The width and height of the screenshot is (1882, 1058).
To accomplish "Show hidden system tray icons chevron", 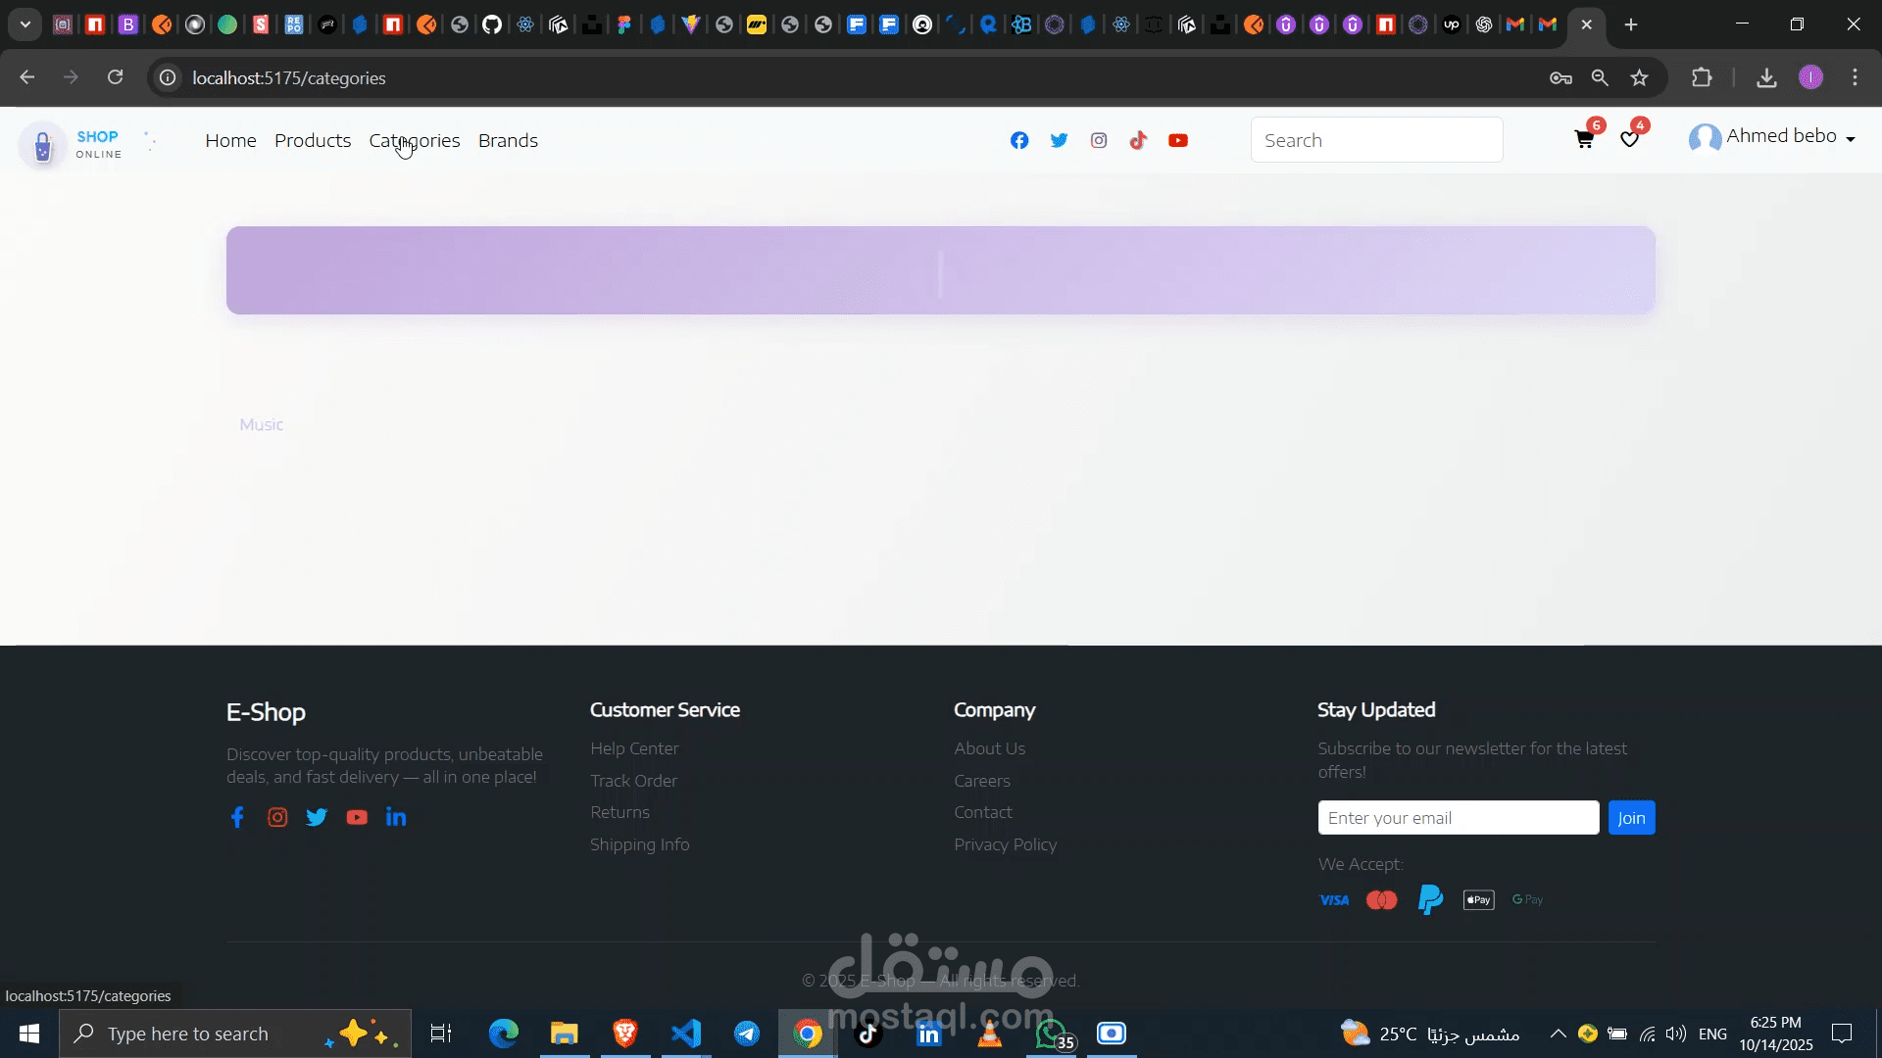I will pos(1558,1034).
